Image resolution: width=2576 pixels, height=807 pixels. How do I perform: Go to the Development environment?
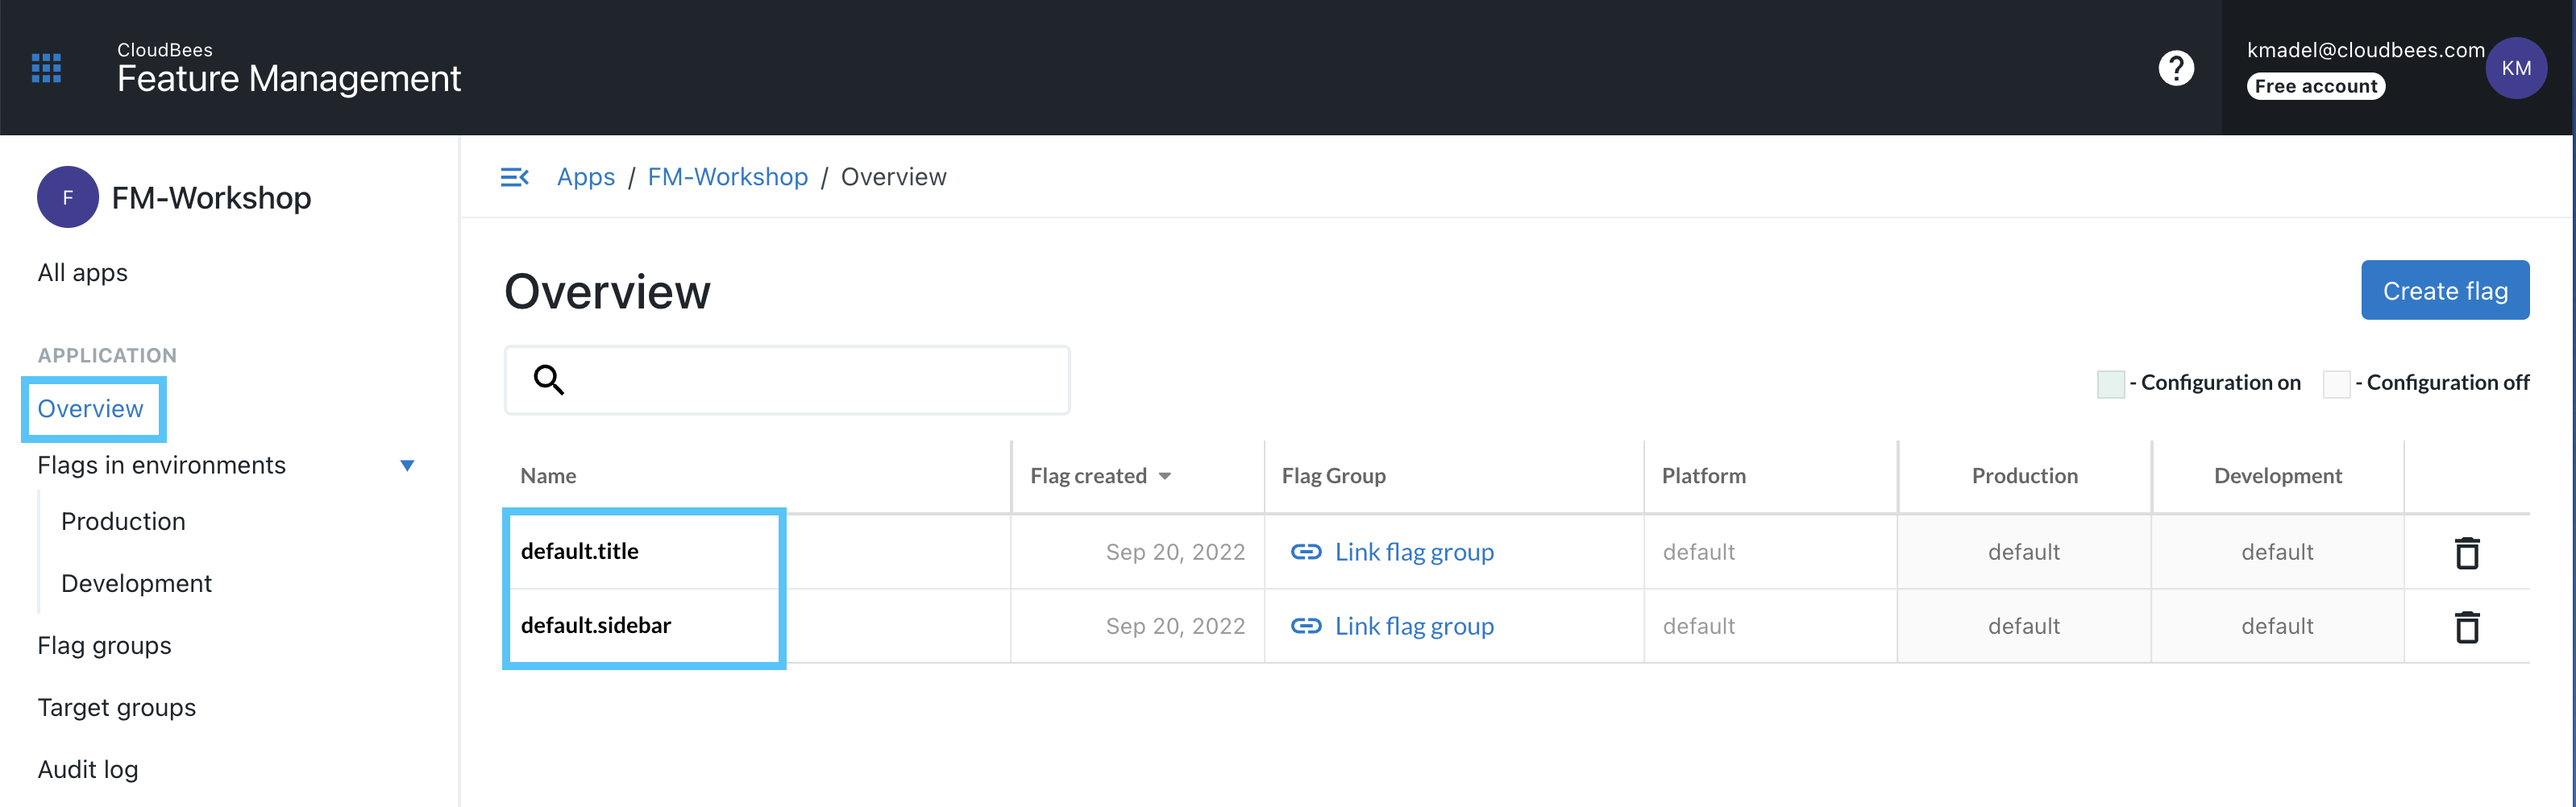(x=136, y=583)
